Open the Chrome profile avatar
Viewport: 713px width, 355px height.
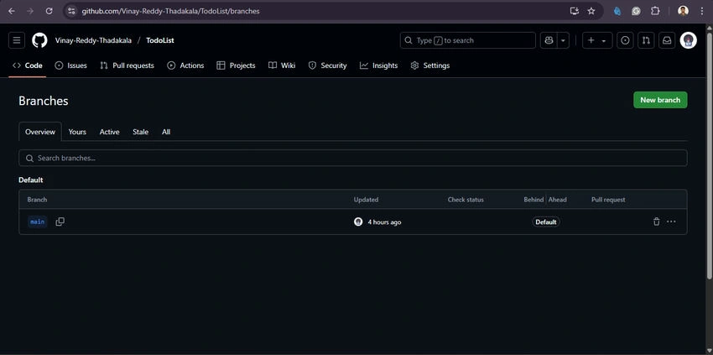pos(683,11)
